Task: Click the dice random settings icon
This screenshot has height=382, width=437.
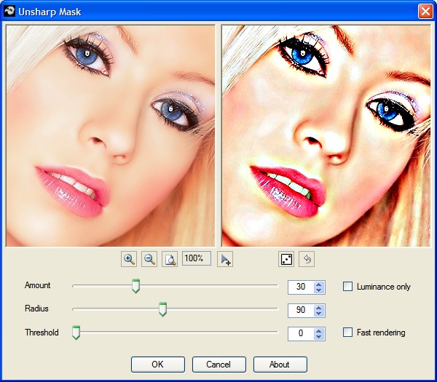Action: coord(286,259)
